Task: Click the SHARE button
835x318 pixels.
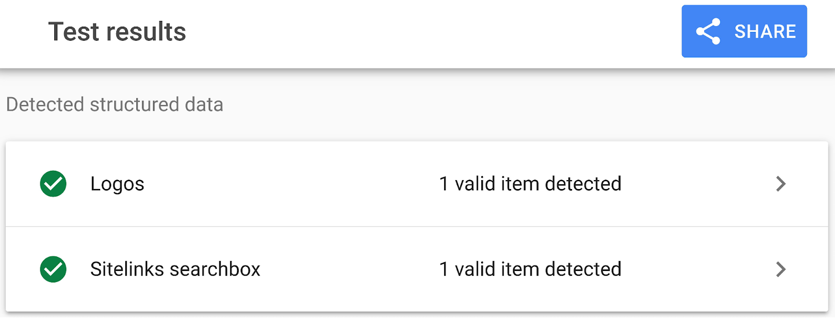Action: (x=743, y=31)
